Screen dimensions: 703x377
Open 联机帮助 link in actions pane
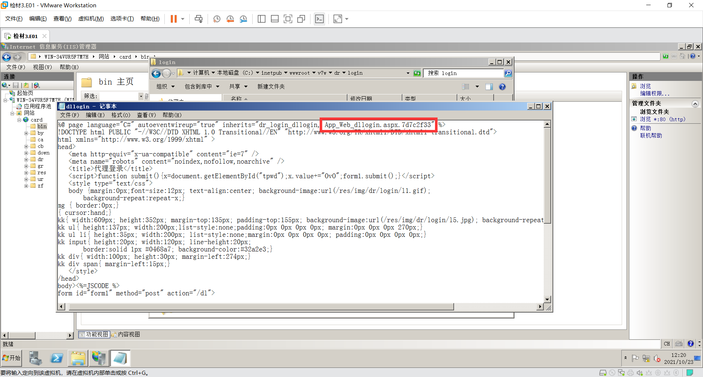coord(651,136)
